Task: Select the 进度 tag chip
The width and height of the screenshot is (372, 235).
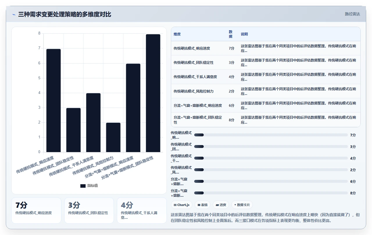Action: coord(221,205)
